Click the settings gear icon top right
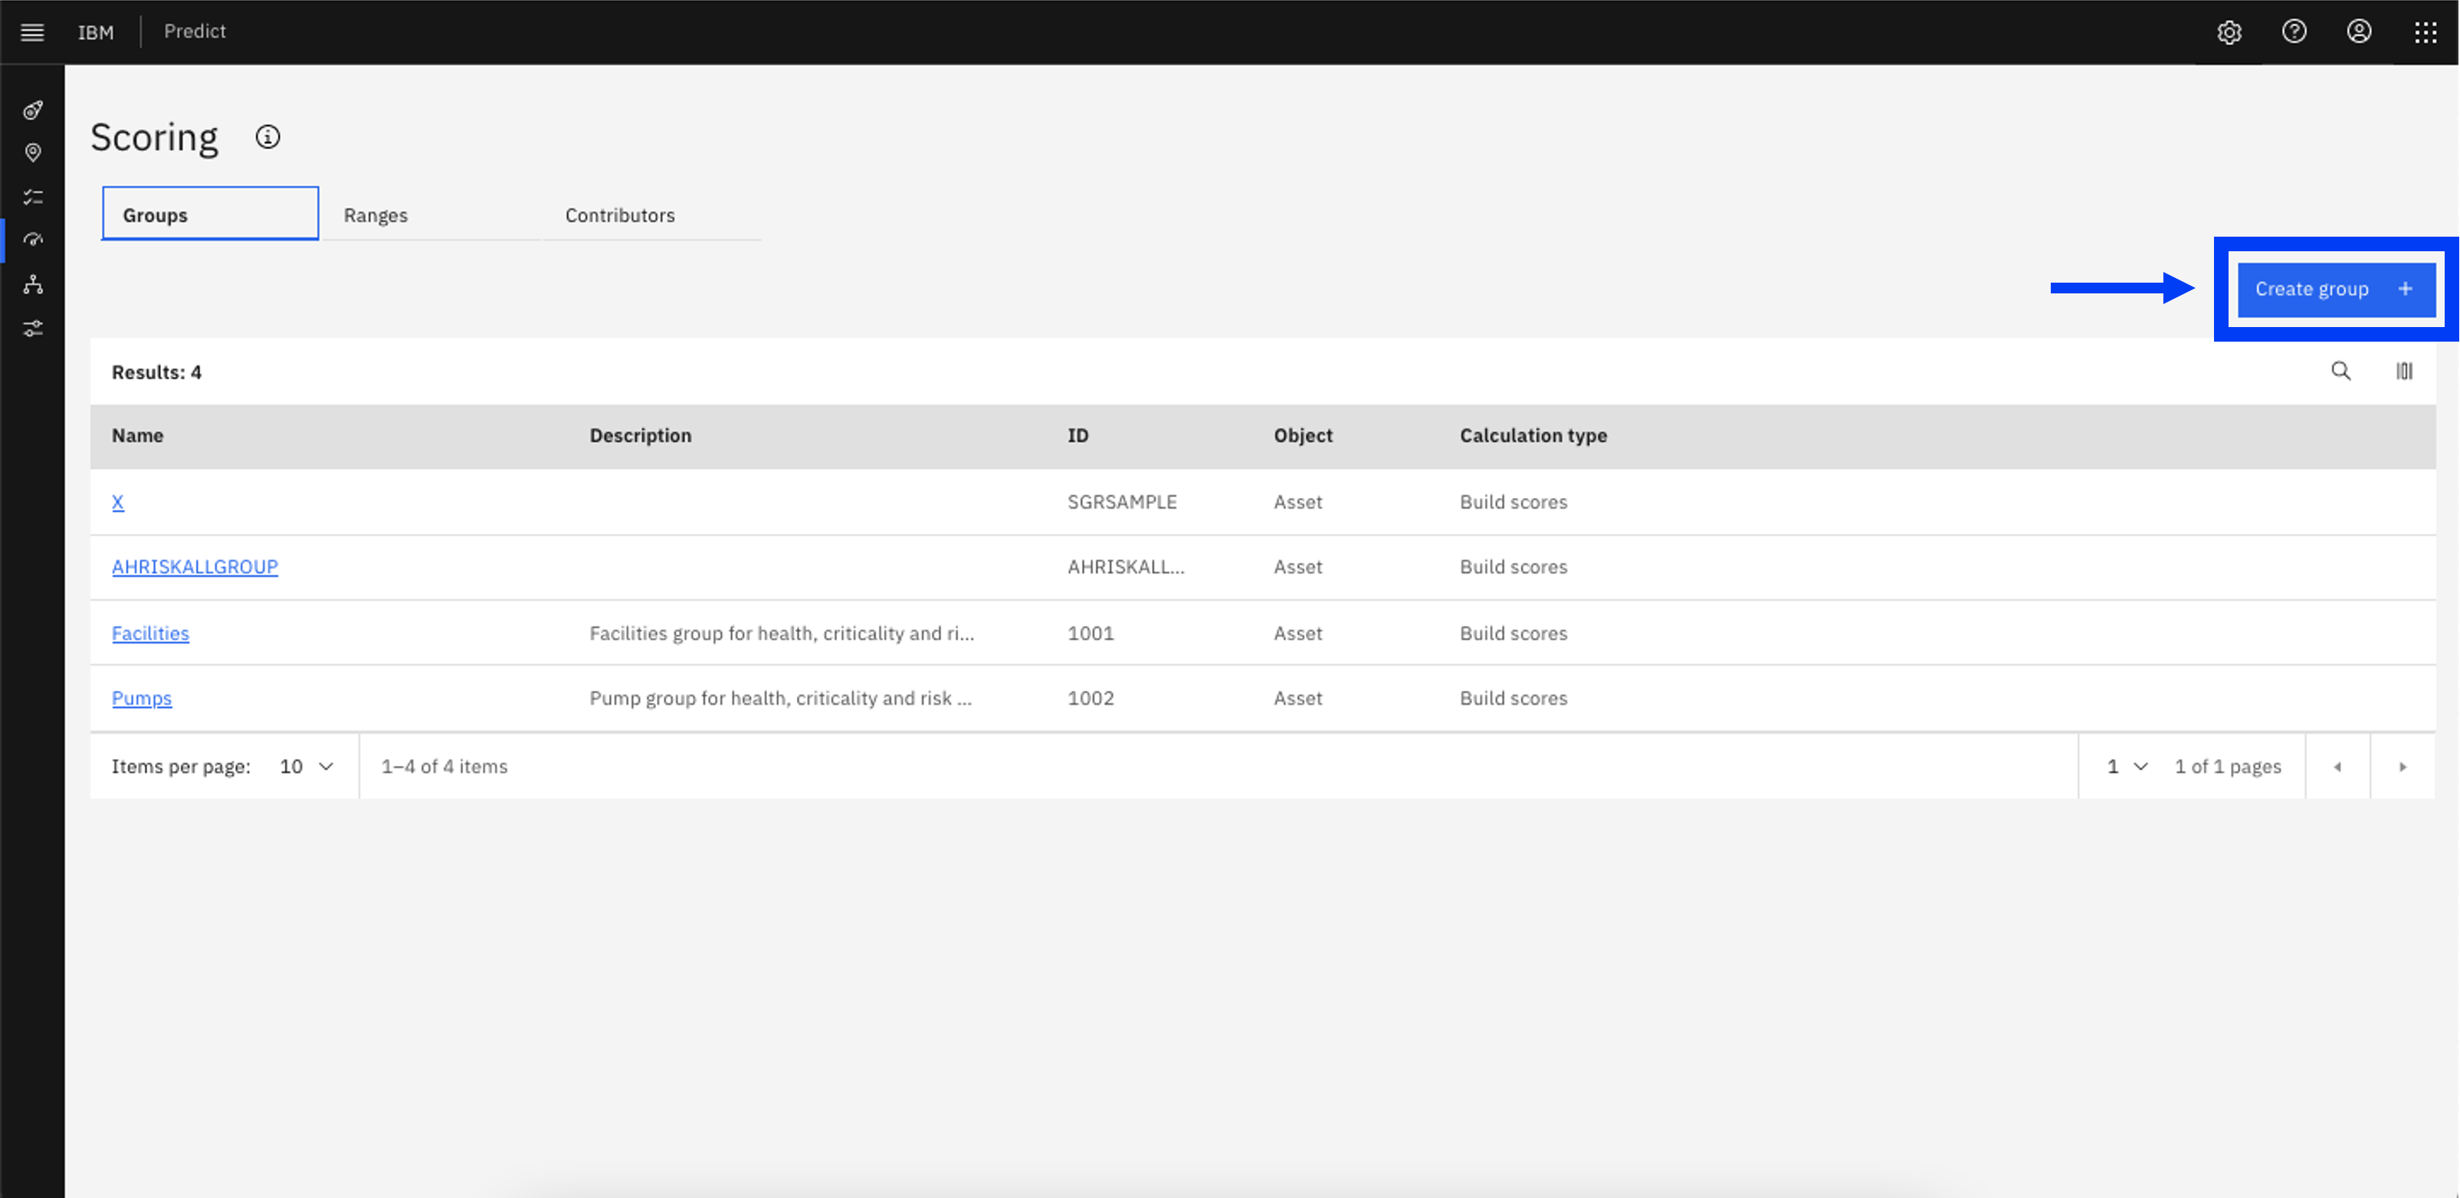This screenshot has height=1198, width=2460. (x=2229, y=31)
